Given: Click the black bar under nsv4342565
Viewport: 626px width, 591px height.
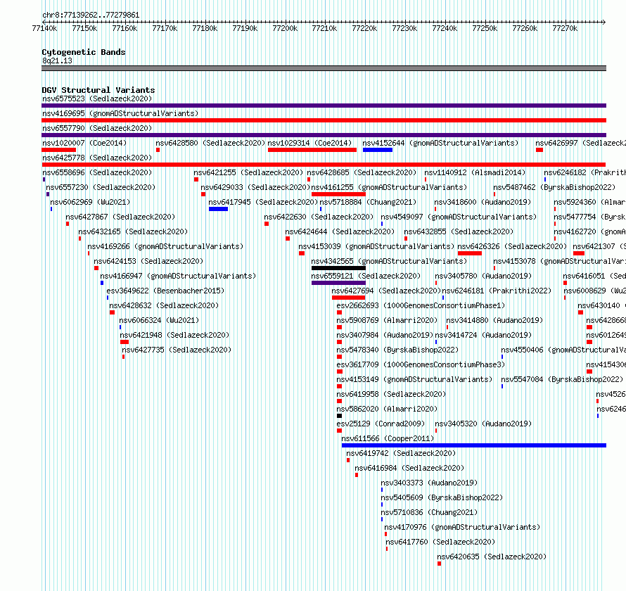Looking at the screenshot, I should click(338, 268).
